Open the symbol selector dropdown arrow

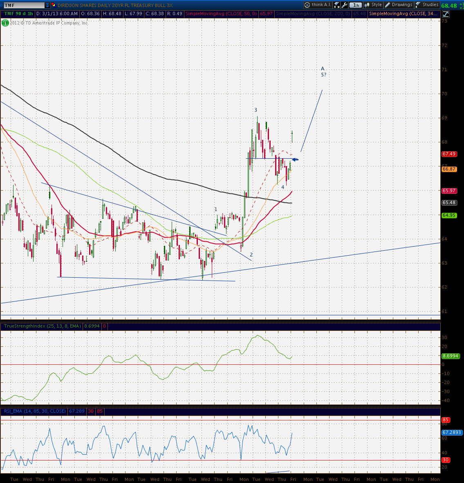pyautogui.click(x=47, y=5)
